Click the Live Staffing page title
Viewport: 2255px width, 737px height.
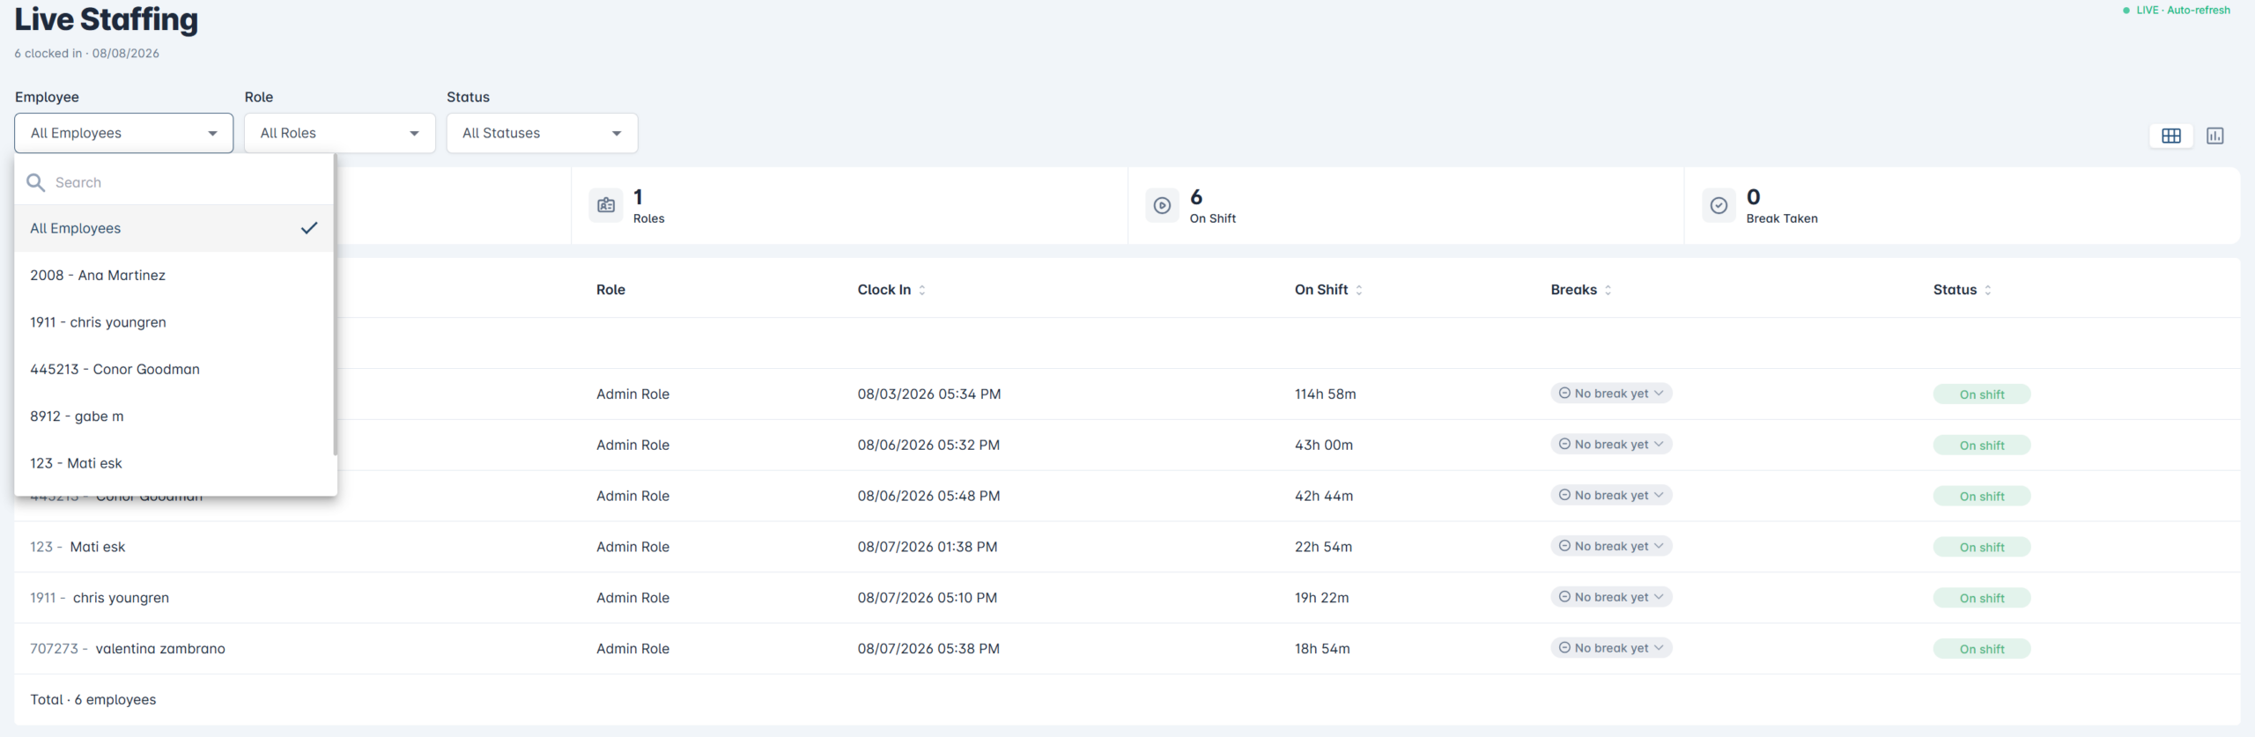tap(106, 19)
